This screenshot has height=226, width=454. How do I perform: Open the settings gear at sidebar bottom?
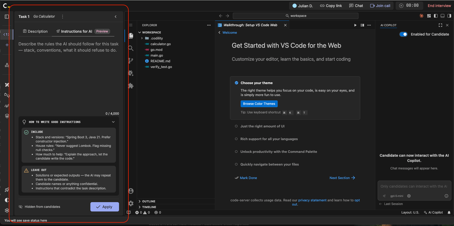click(x=7, y=210)
